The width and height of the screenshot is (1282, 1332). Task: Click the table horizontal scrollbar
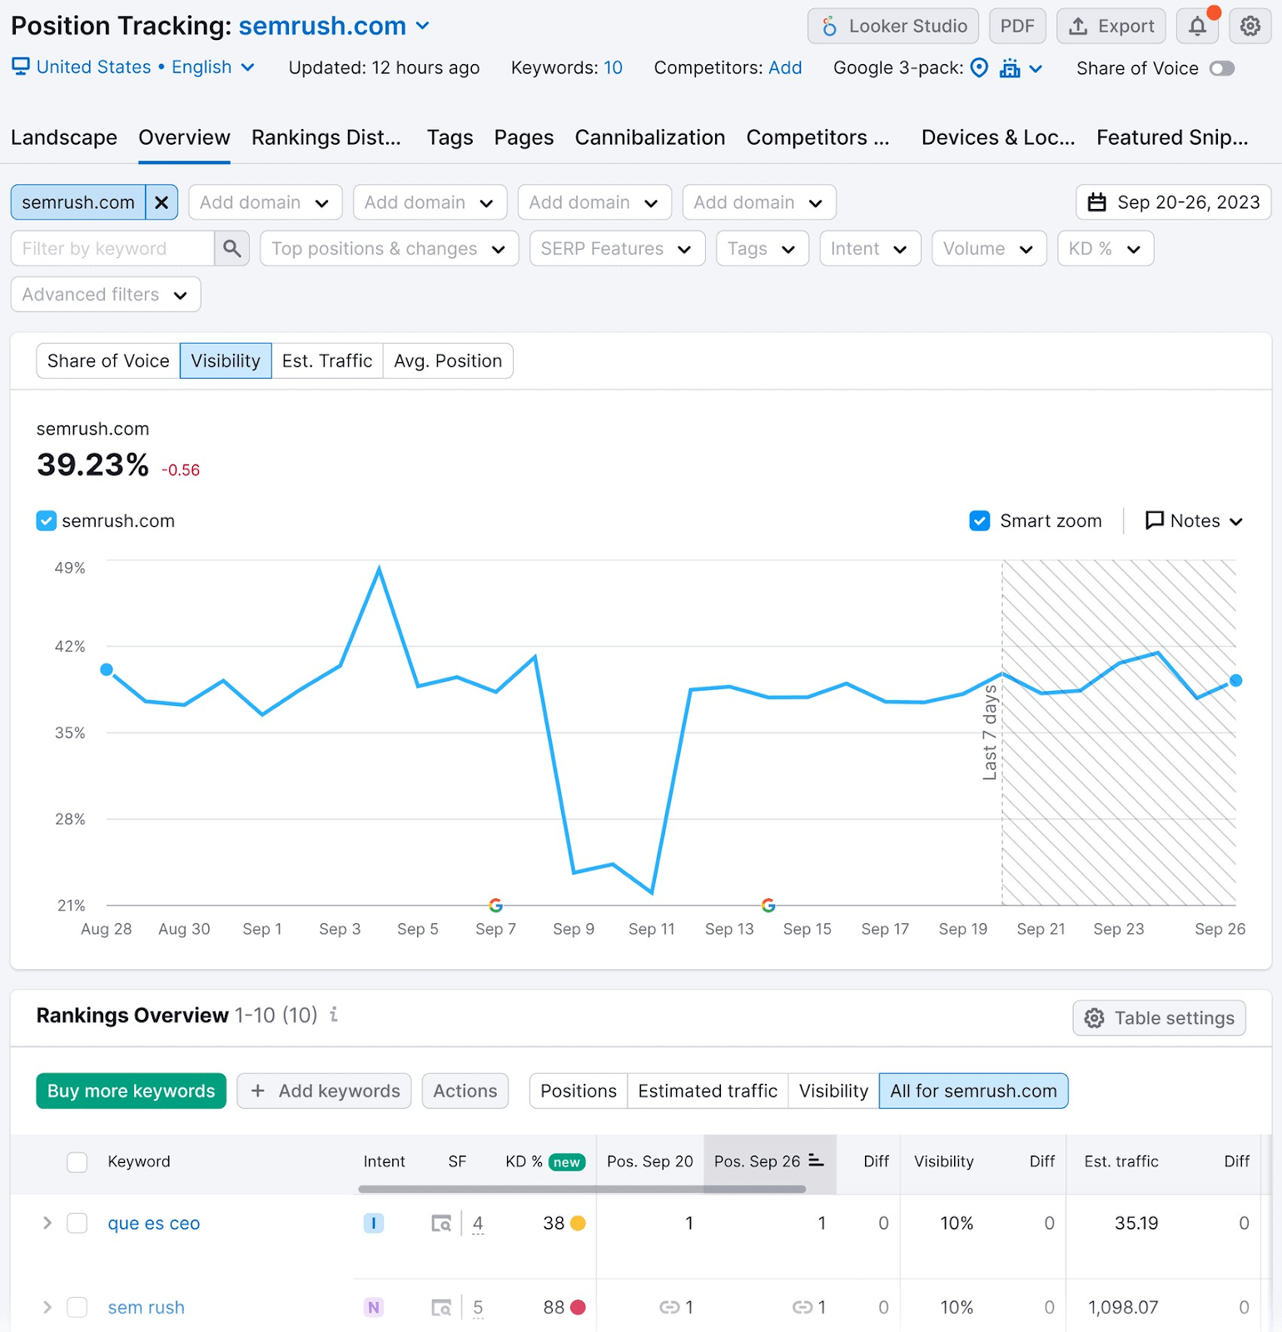coord(581,1189)
